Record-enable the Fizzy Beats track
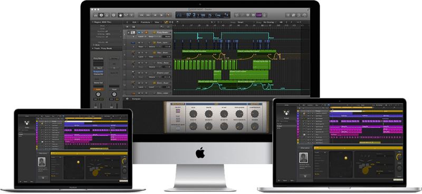Screen dimensions: 422x194 (x=146, y=33)
